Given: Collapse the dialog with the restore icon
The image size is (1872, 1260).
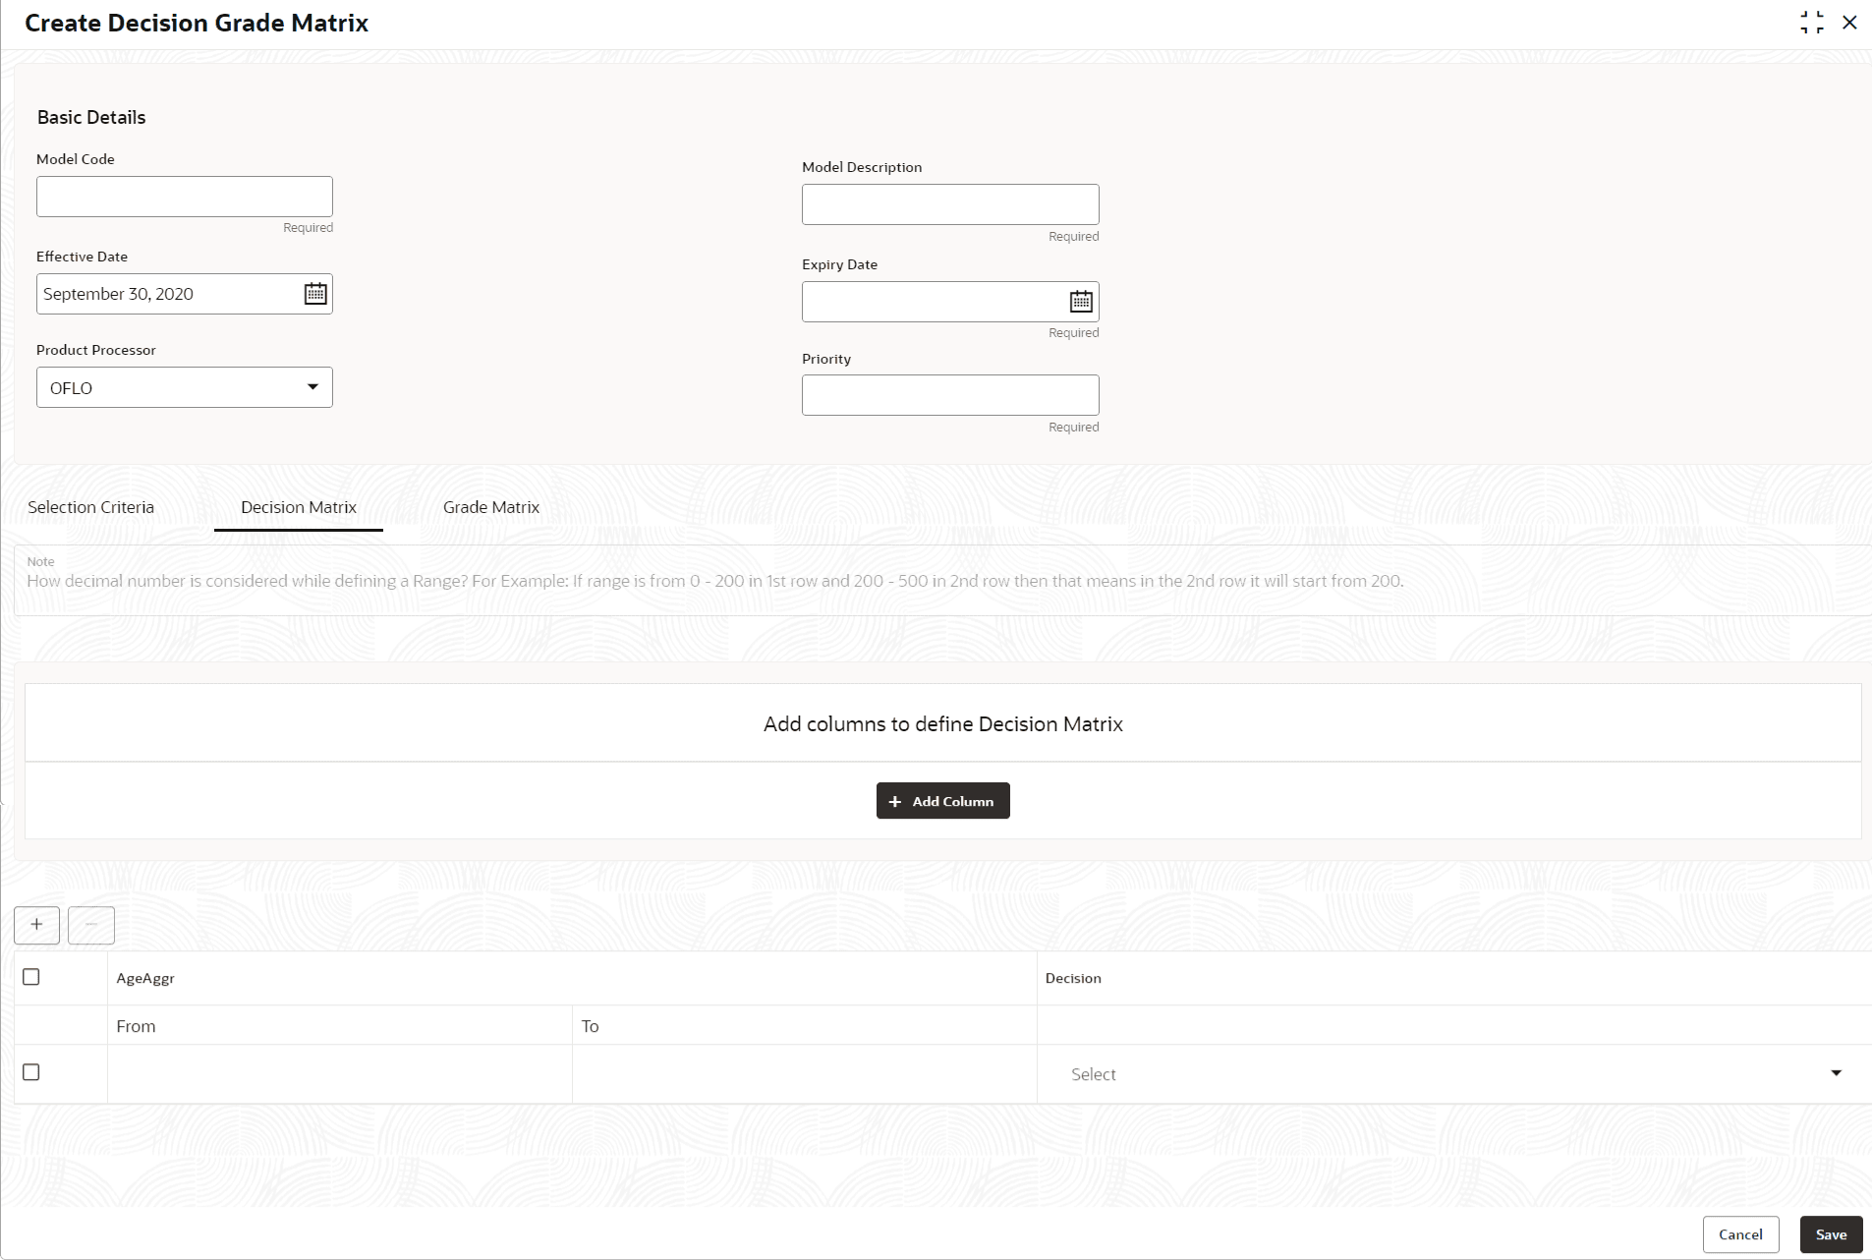Looking at the screenshot, I should [1812, 23].
